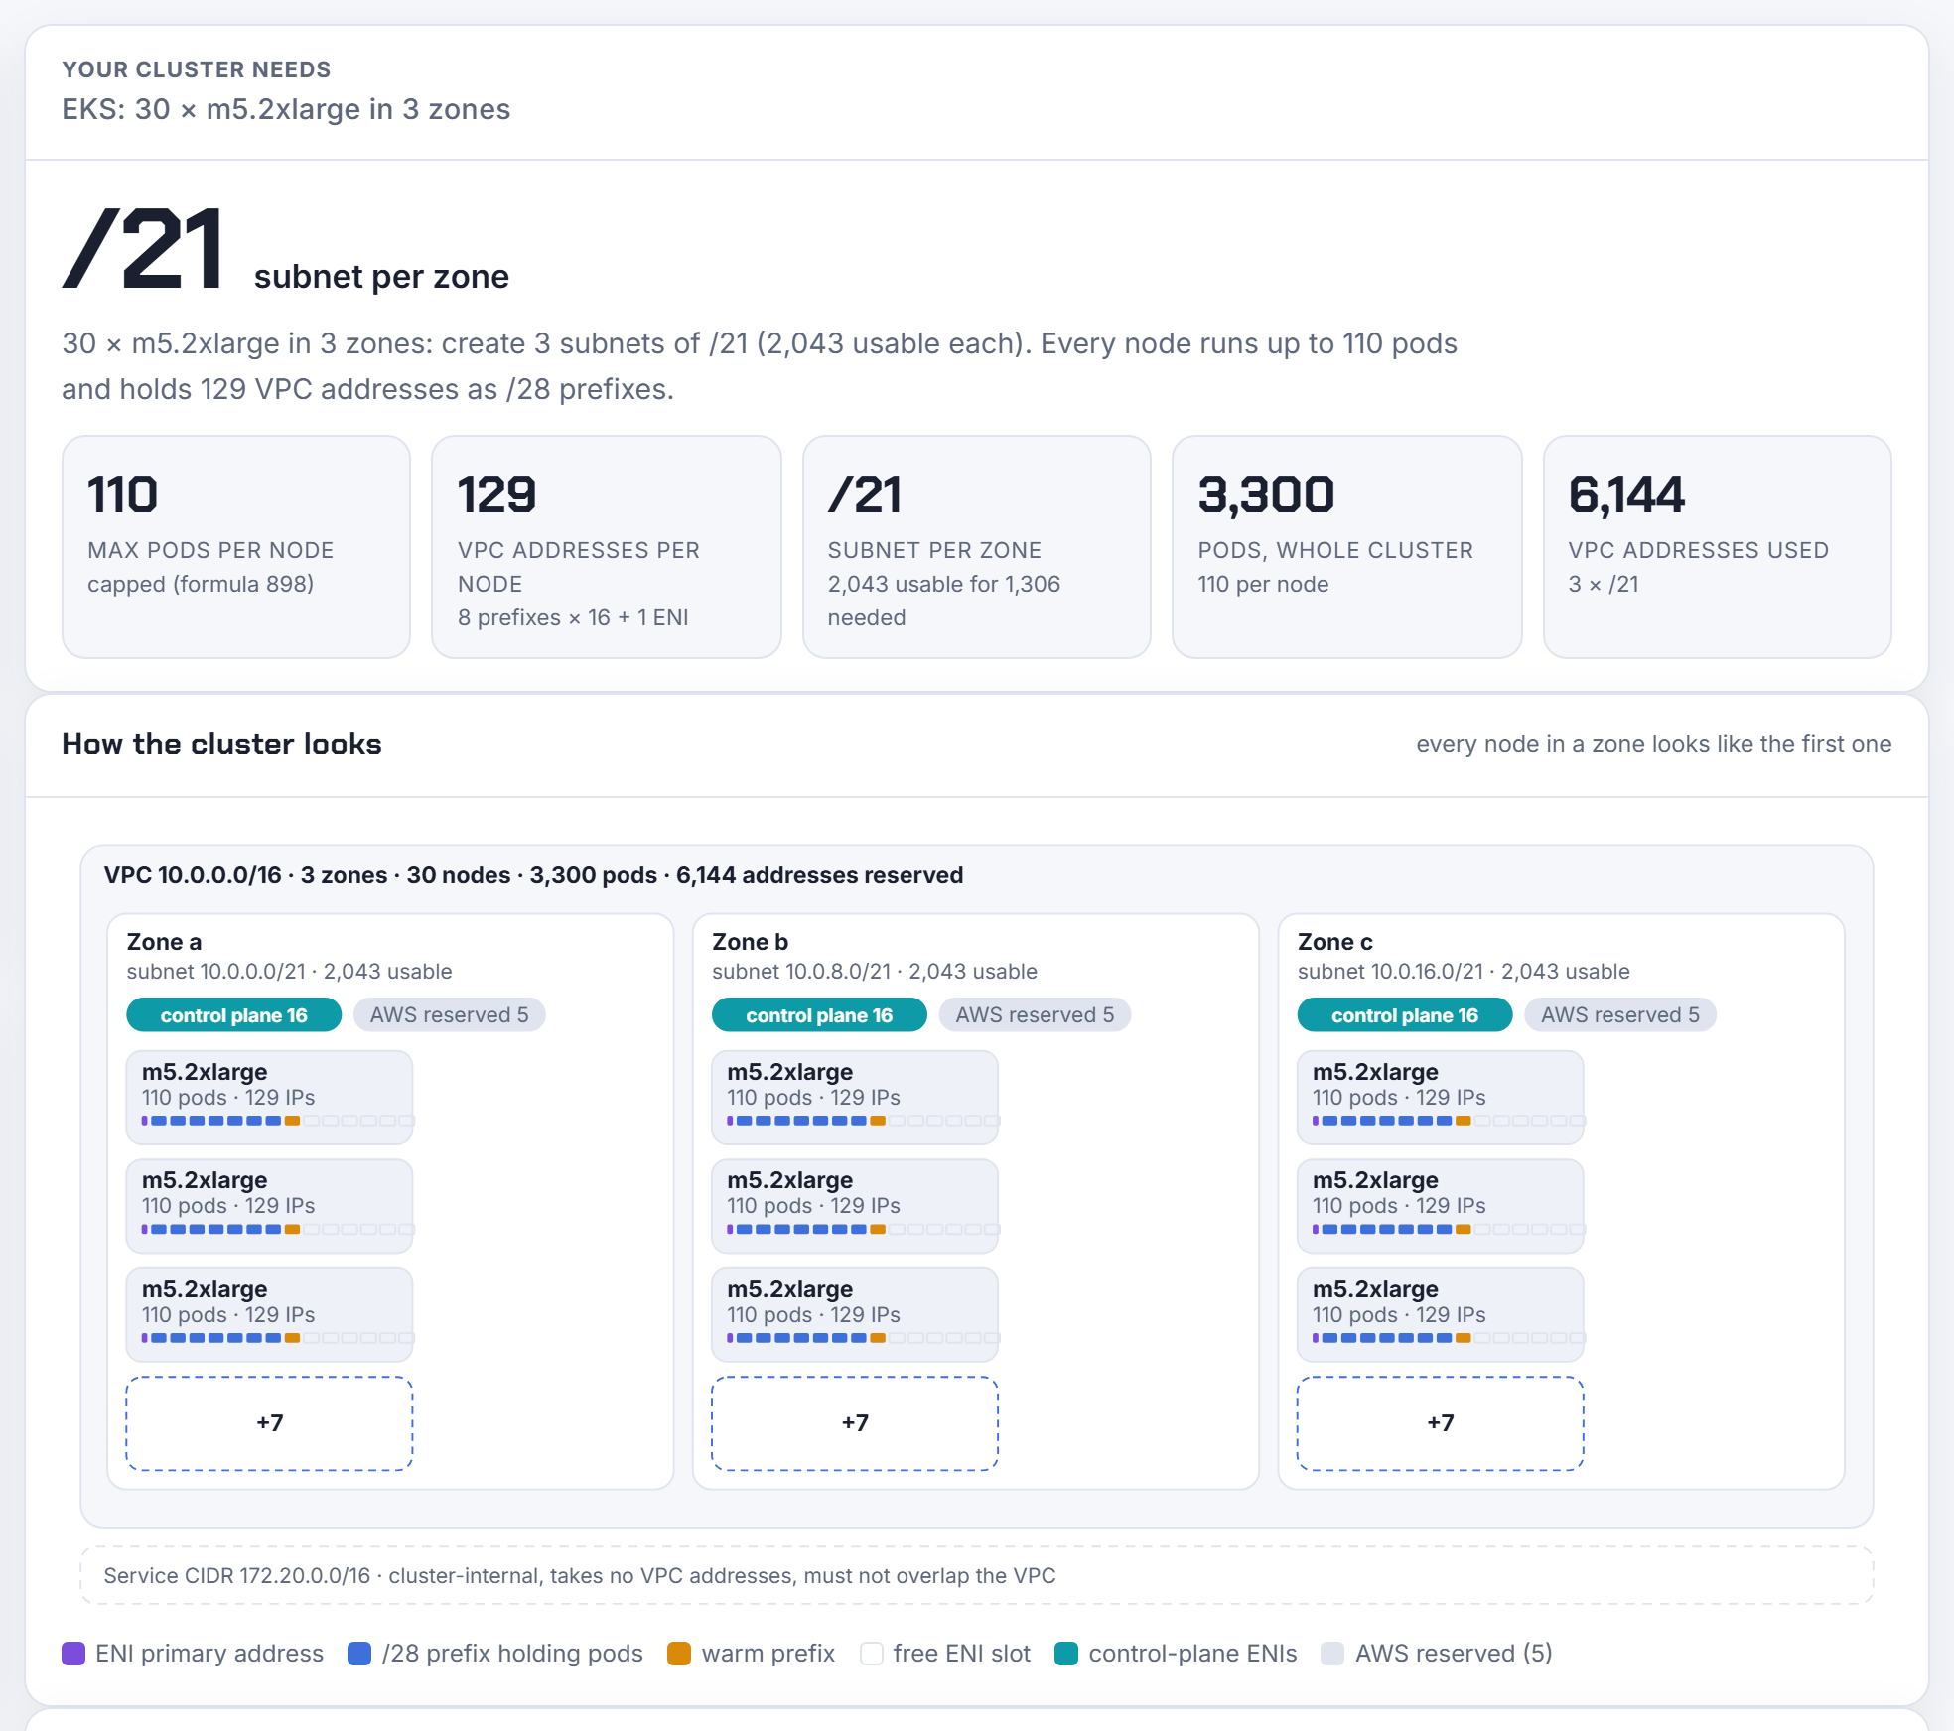
Task: Select the third m5.2xlarge node in Zone c
Action: (1441, 1315)
